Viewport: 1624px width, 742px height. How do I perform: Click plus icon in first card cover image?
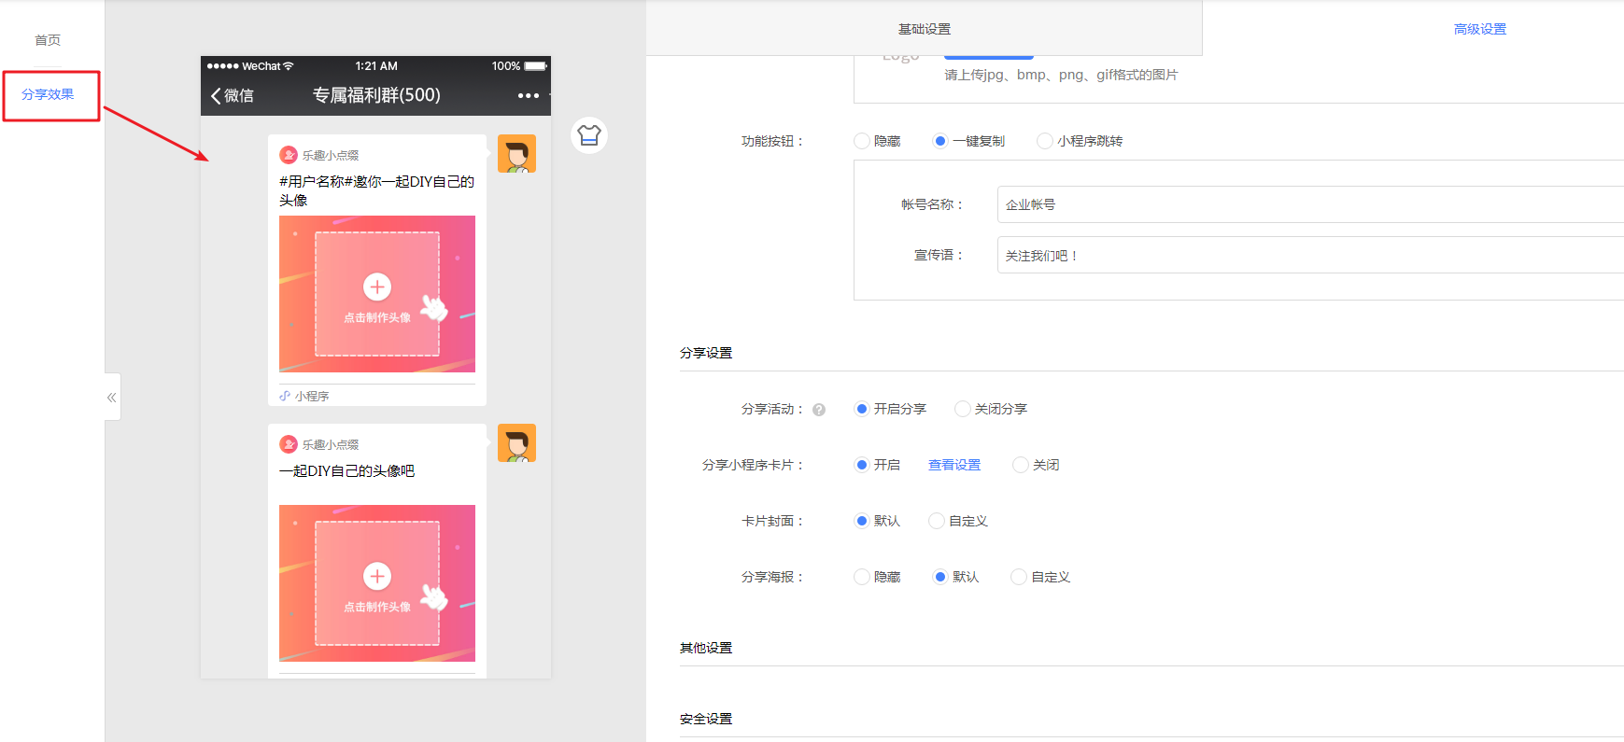pyautogui.click(x=377, y=287)
